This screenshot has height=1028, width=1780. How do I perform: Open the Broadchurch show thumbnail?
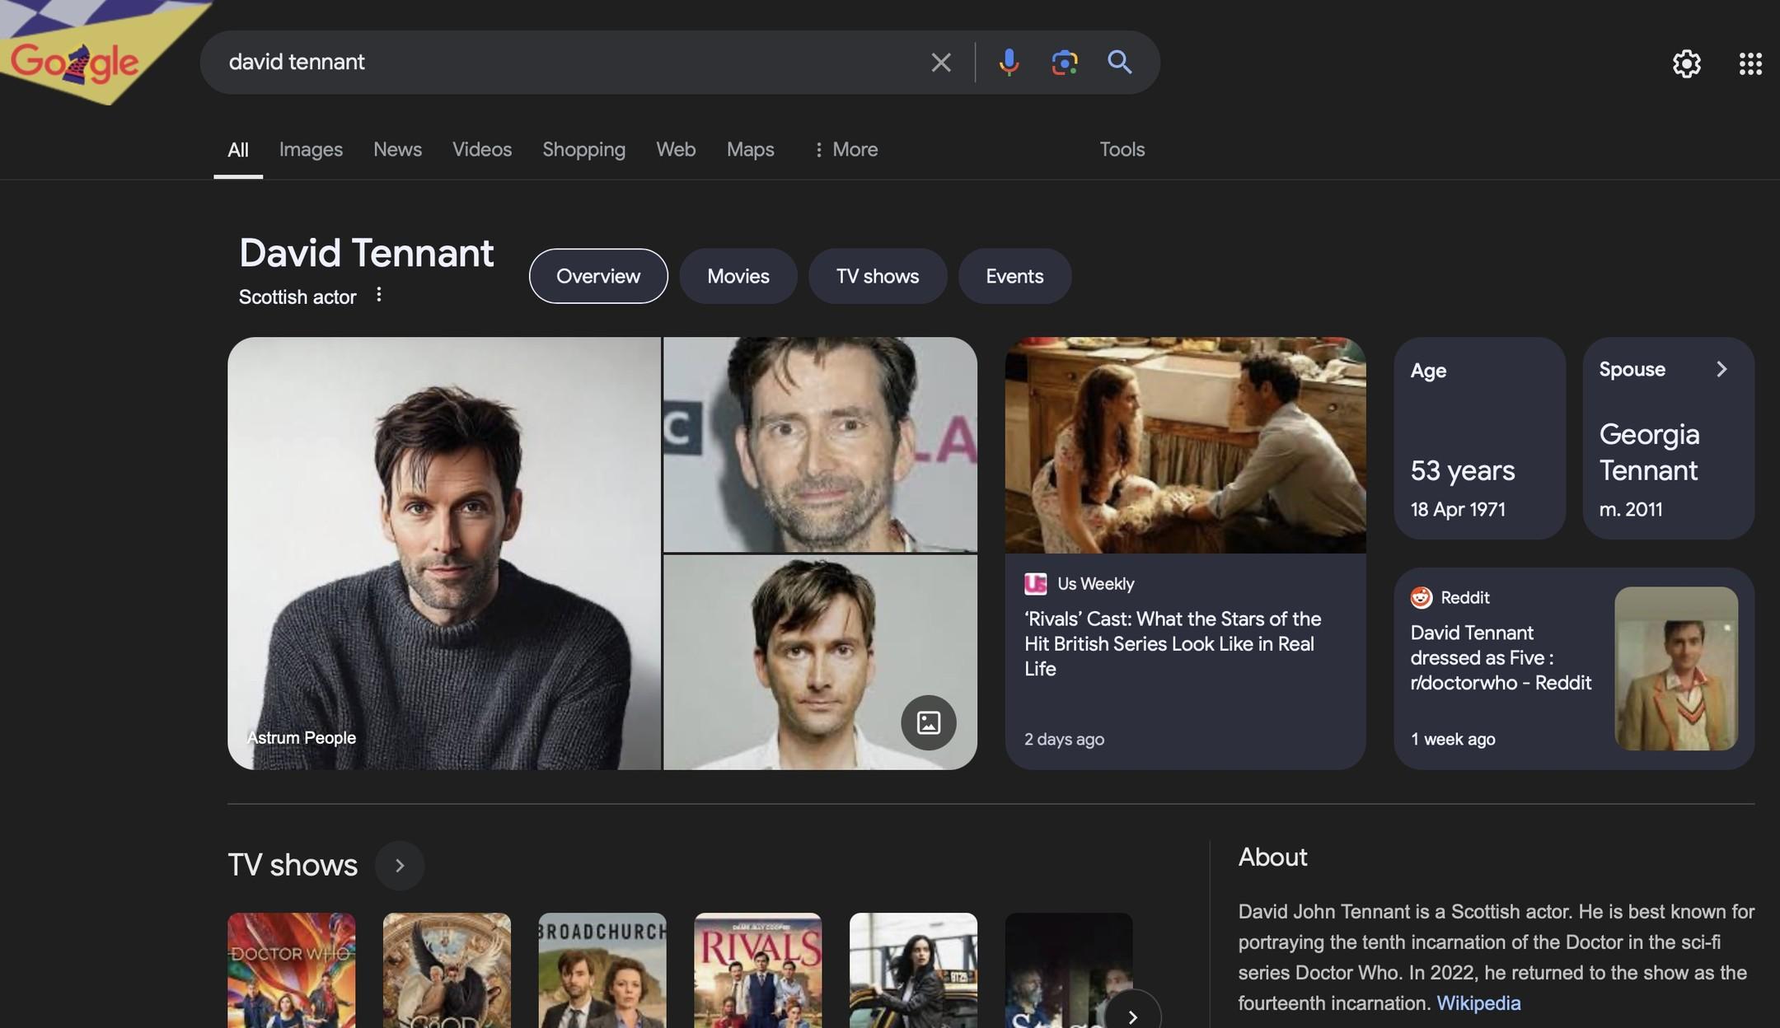click(x=602, y=970)
